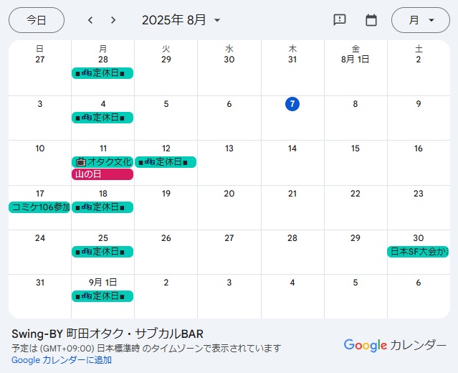
Task: Select the 8月 1日 date number
Action: (356, 60)
